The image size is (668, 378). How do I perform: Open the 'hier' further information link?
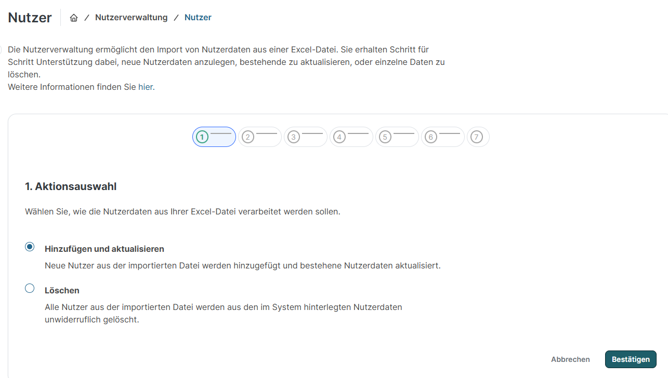point(146,87)
